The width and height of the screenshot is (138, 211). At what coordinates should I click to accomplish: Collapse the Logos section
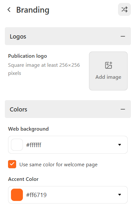[123, 36]
